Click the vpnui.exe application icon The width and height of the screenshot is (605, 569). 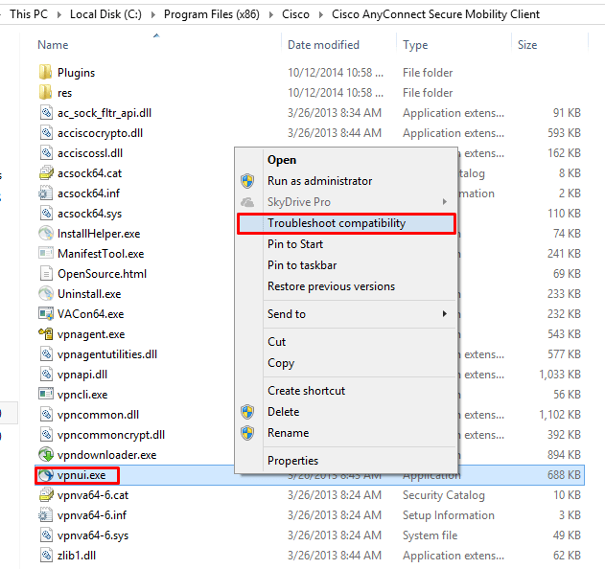(x=46, y=475)
